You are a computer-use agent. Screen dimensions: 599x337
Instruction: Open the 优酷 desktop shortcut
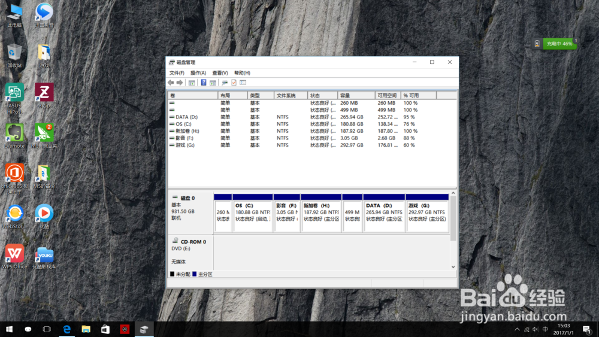[44, 217]
